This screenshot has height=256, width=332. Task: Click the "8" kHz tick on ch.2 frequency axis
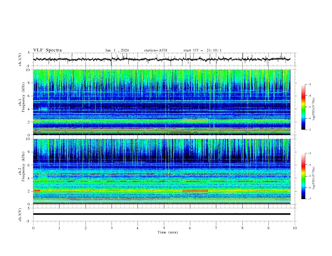(29, 152)
